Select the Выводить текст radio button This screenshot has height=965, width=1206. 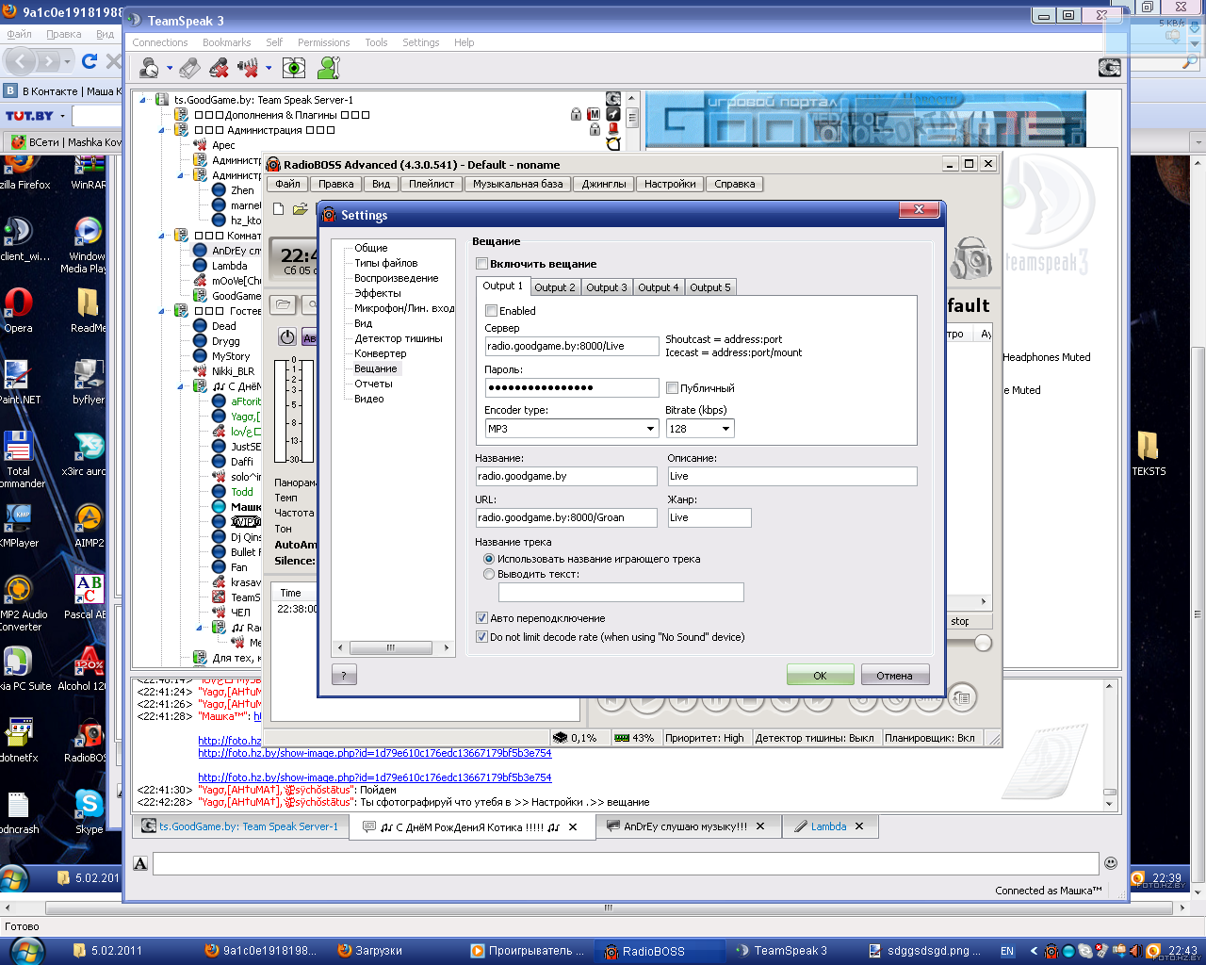pos(489,574)
